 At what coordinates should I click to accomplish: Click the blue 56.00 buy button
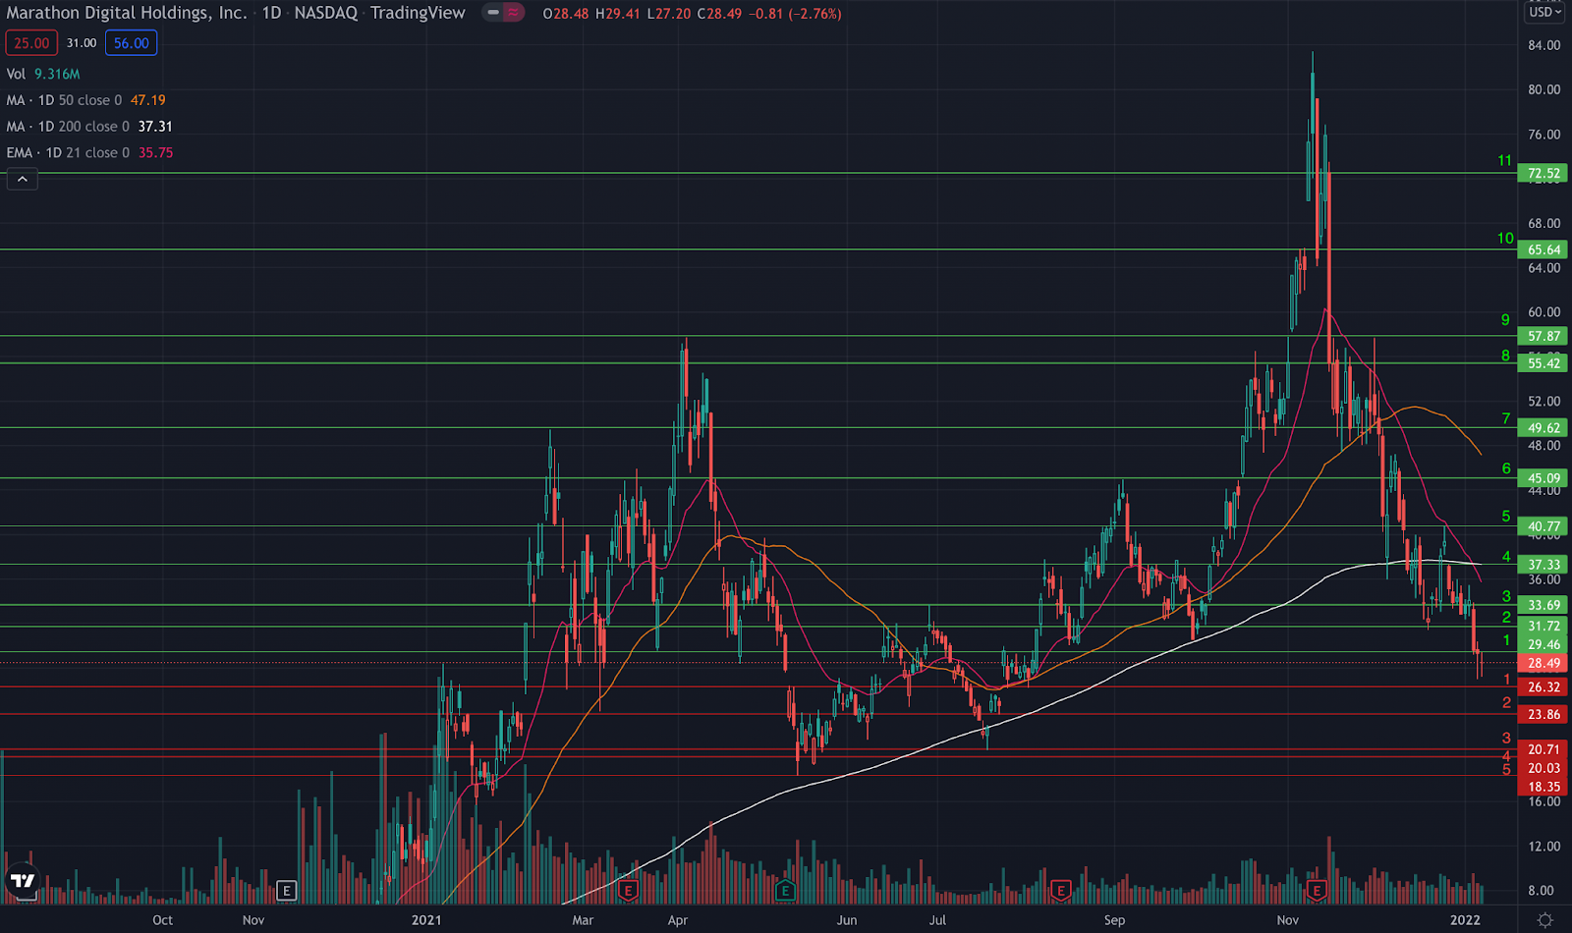pos(131,43)
